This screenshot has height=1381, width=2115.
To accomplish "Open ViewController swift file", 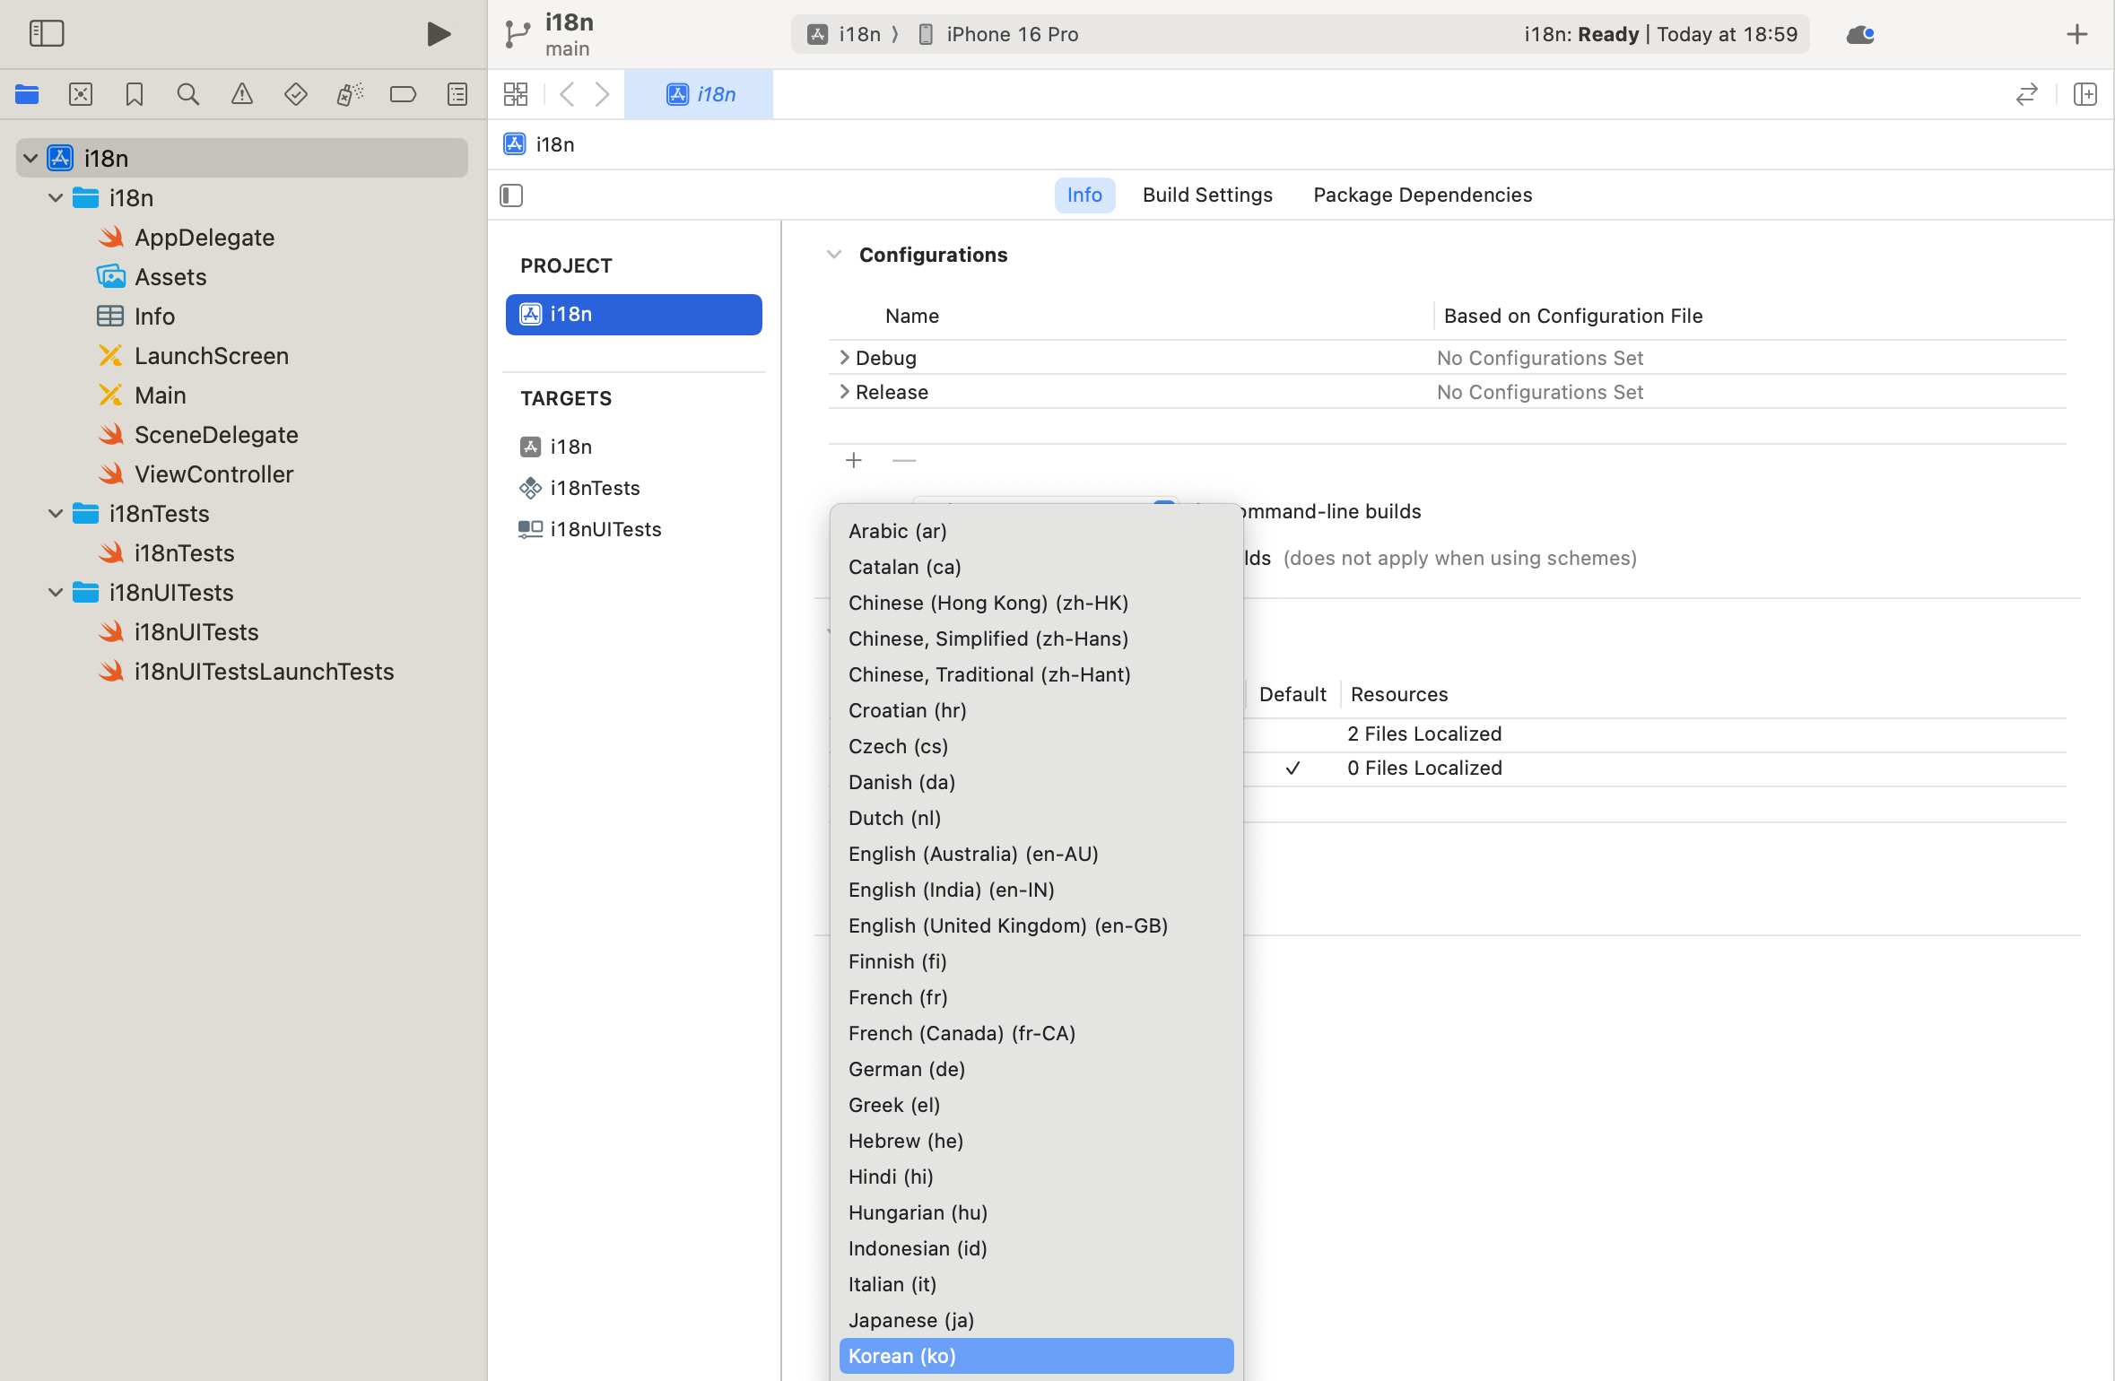I will click(x=214, y=474).
